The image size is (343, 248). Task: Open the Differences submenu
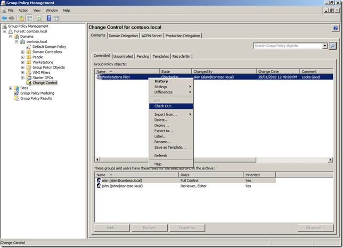coord(164,92)
